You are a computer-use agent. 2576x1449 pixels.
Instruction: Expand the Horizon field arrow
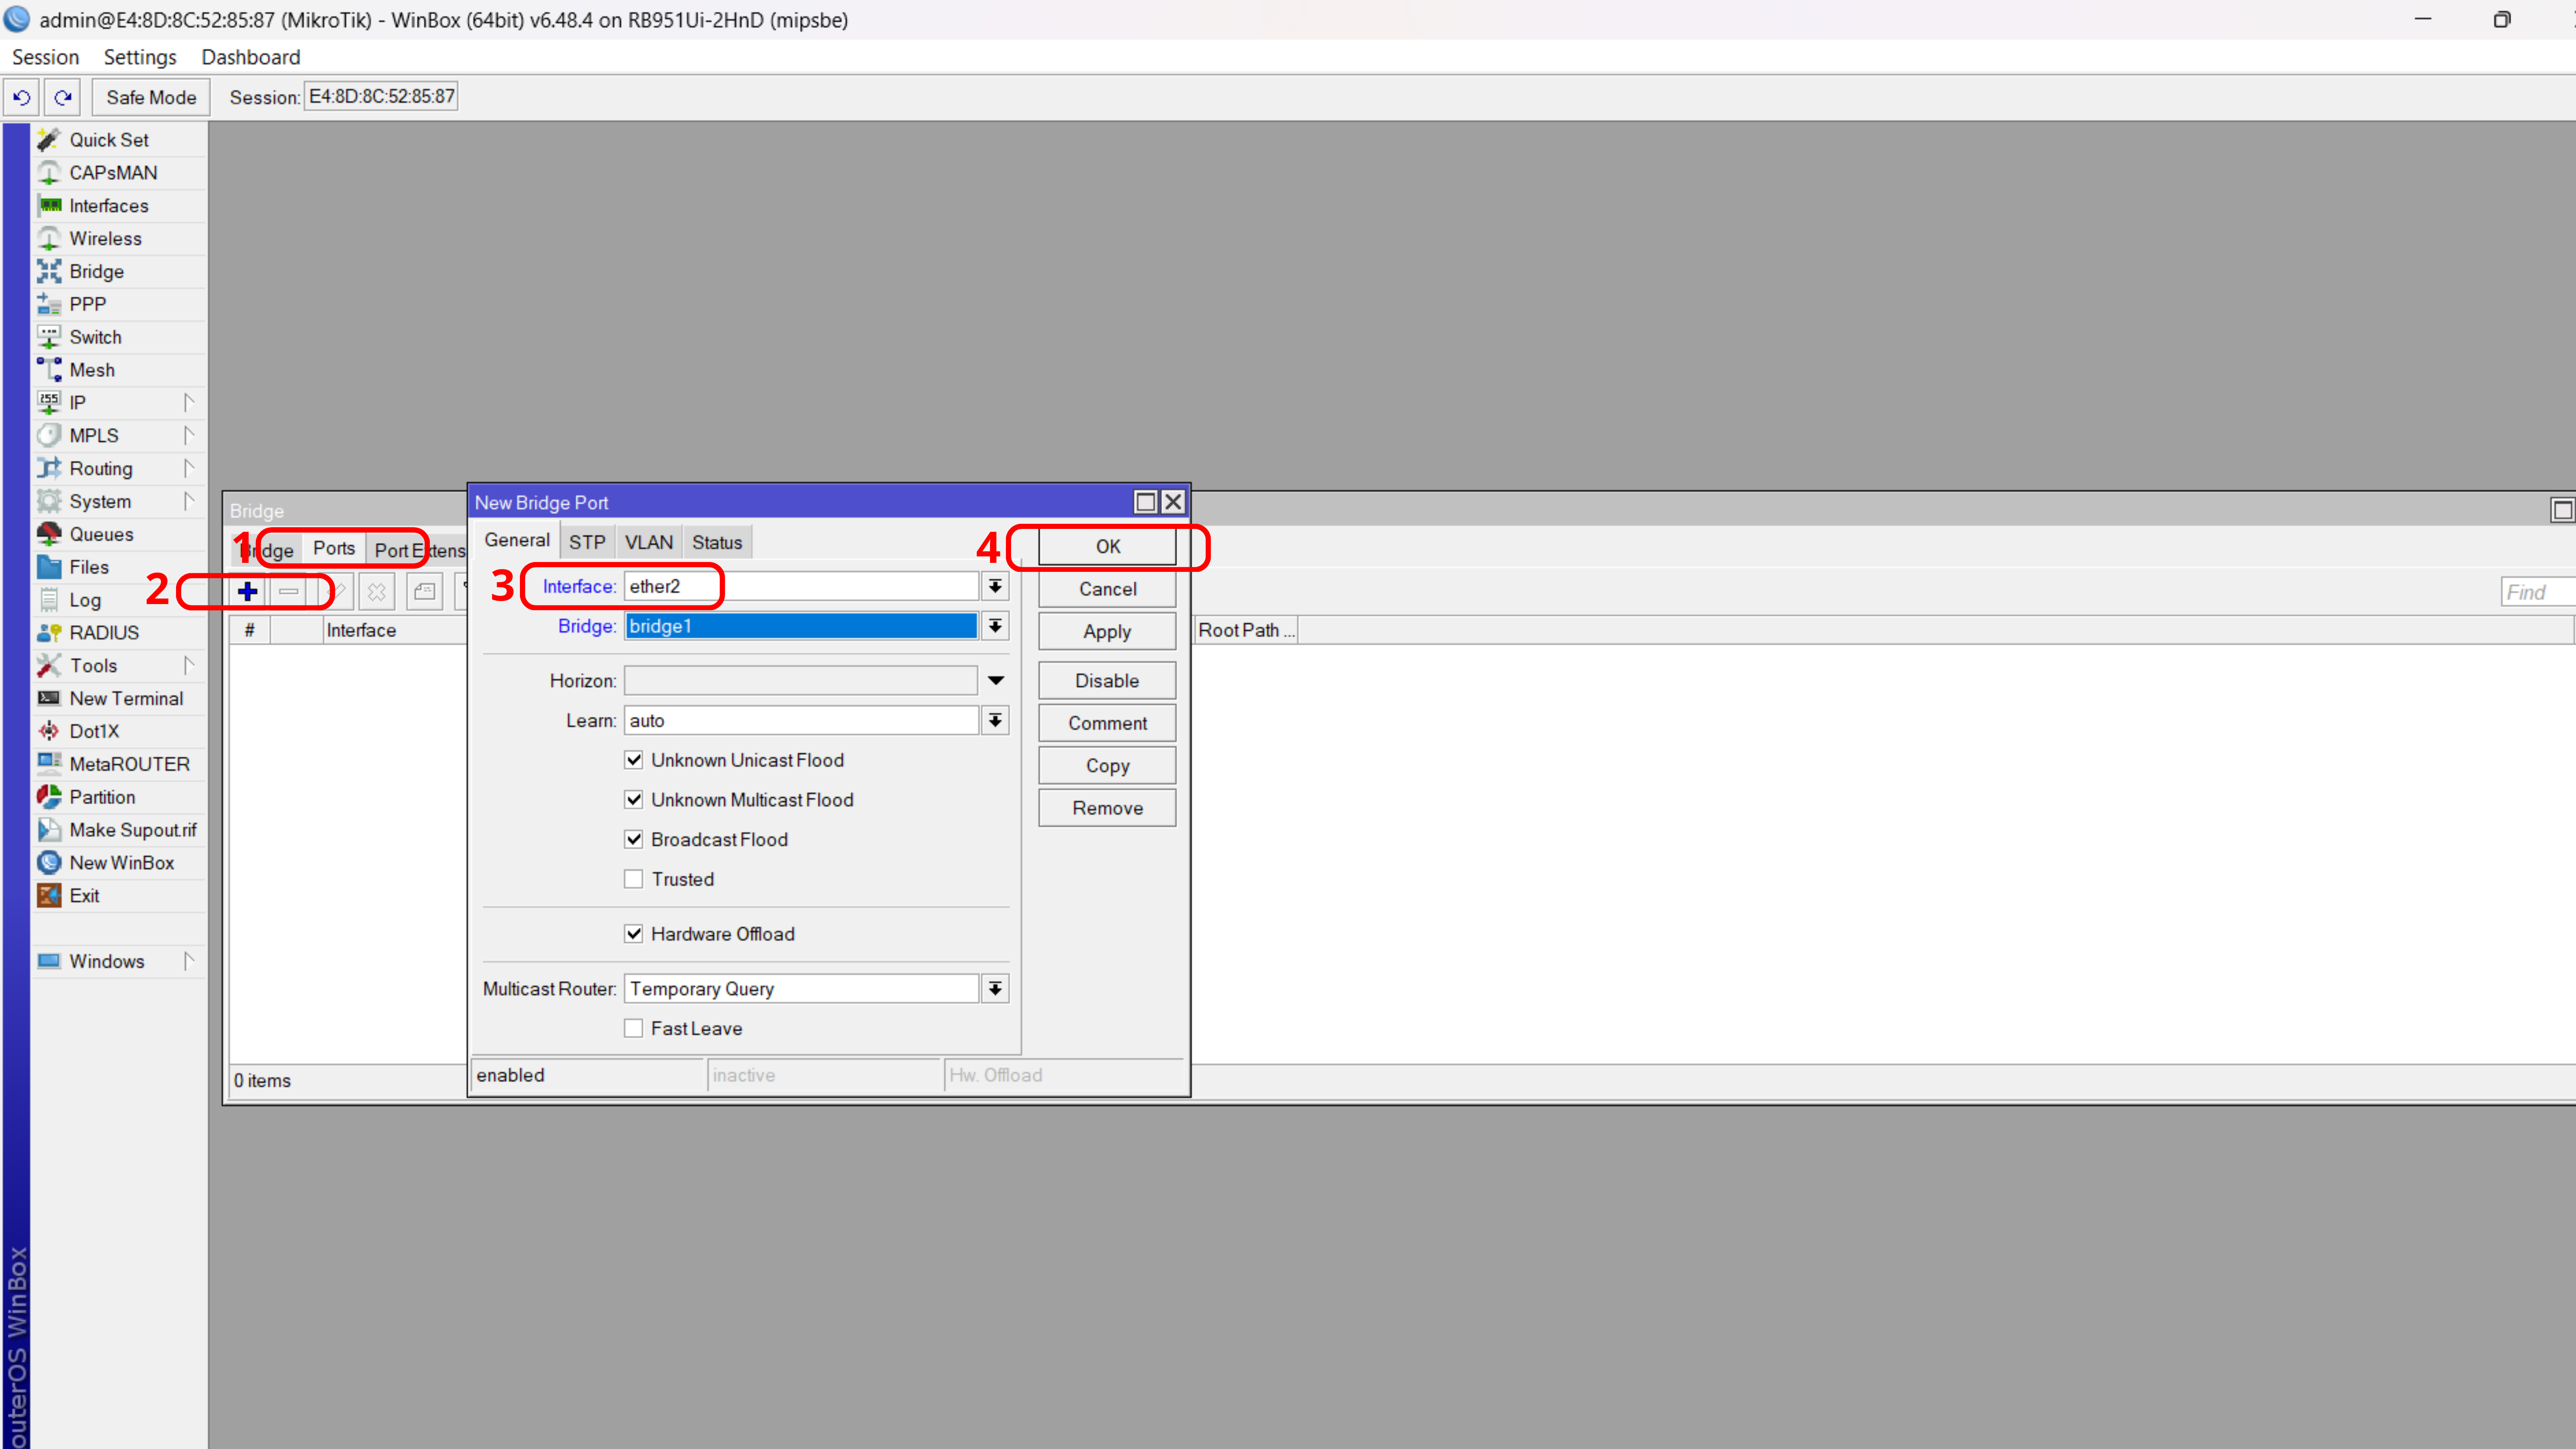pyautogui.click(x=995, y=681)
